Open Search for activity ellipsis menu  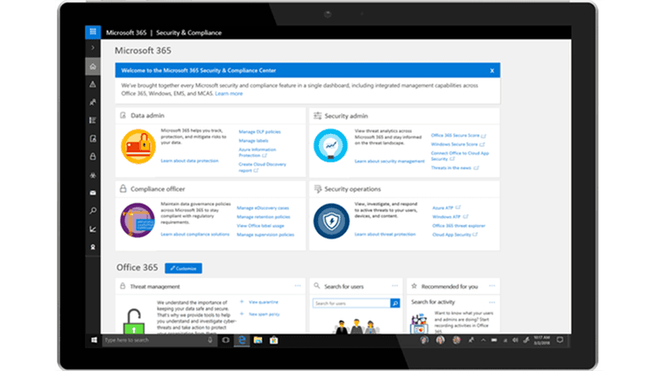[x=492, y=302]
